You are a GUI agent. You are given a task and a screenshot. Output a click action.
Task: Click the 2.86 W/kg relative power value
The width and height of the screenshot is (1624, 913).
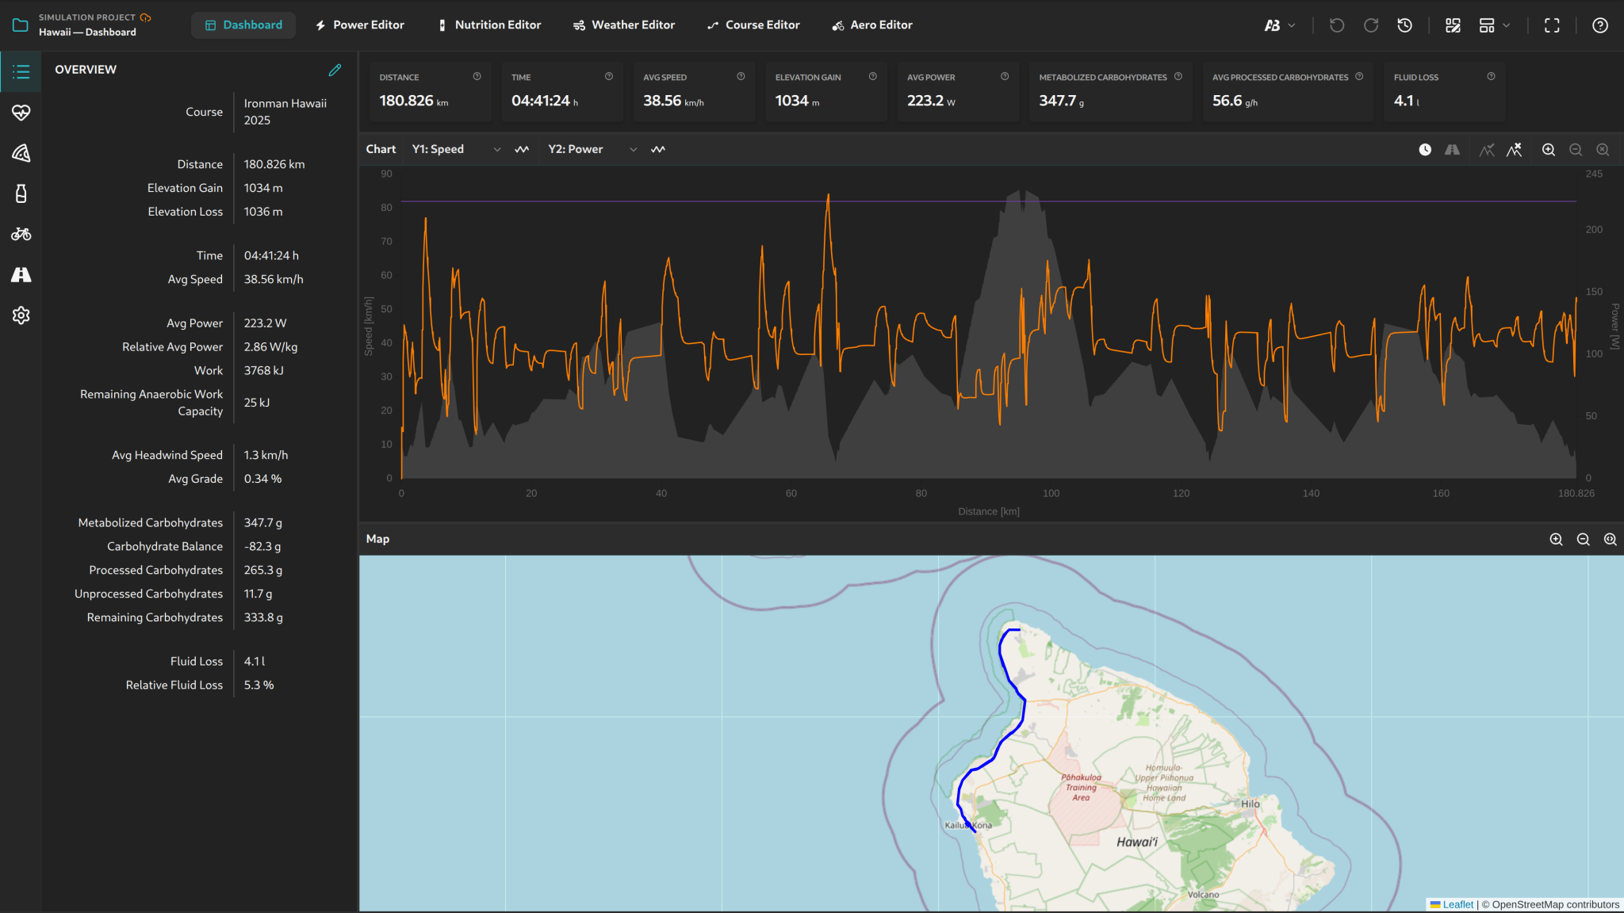point(270,347)
